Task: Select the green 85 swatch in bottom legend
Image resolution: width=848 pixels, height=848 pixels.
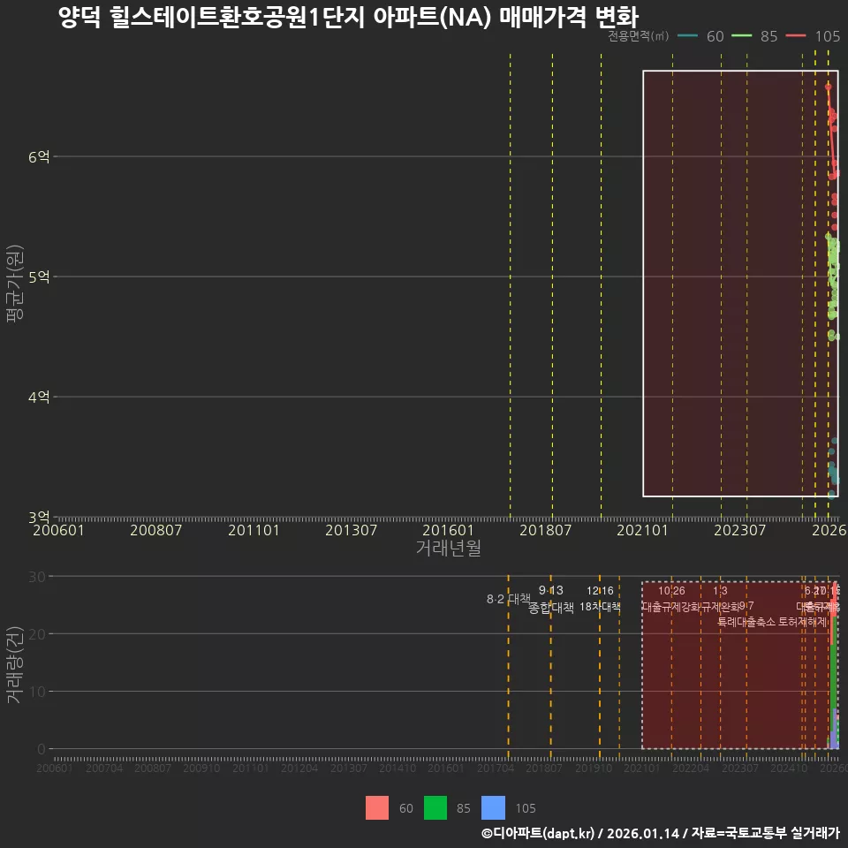Action: click(435, 807)
